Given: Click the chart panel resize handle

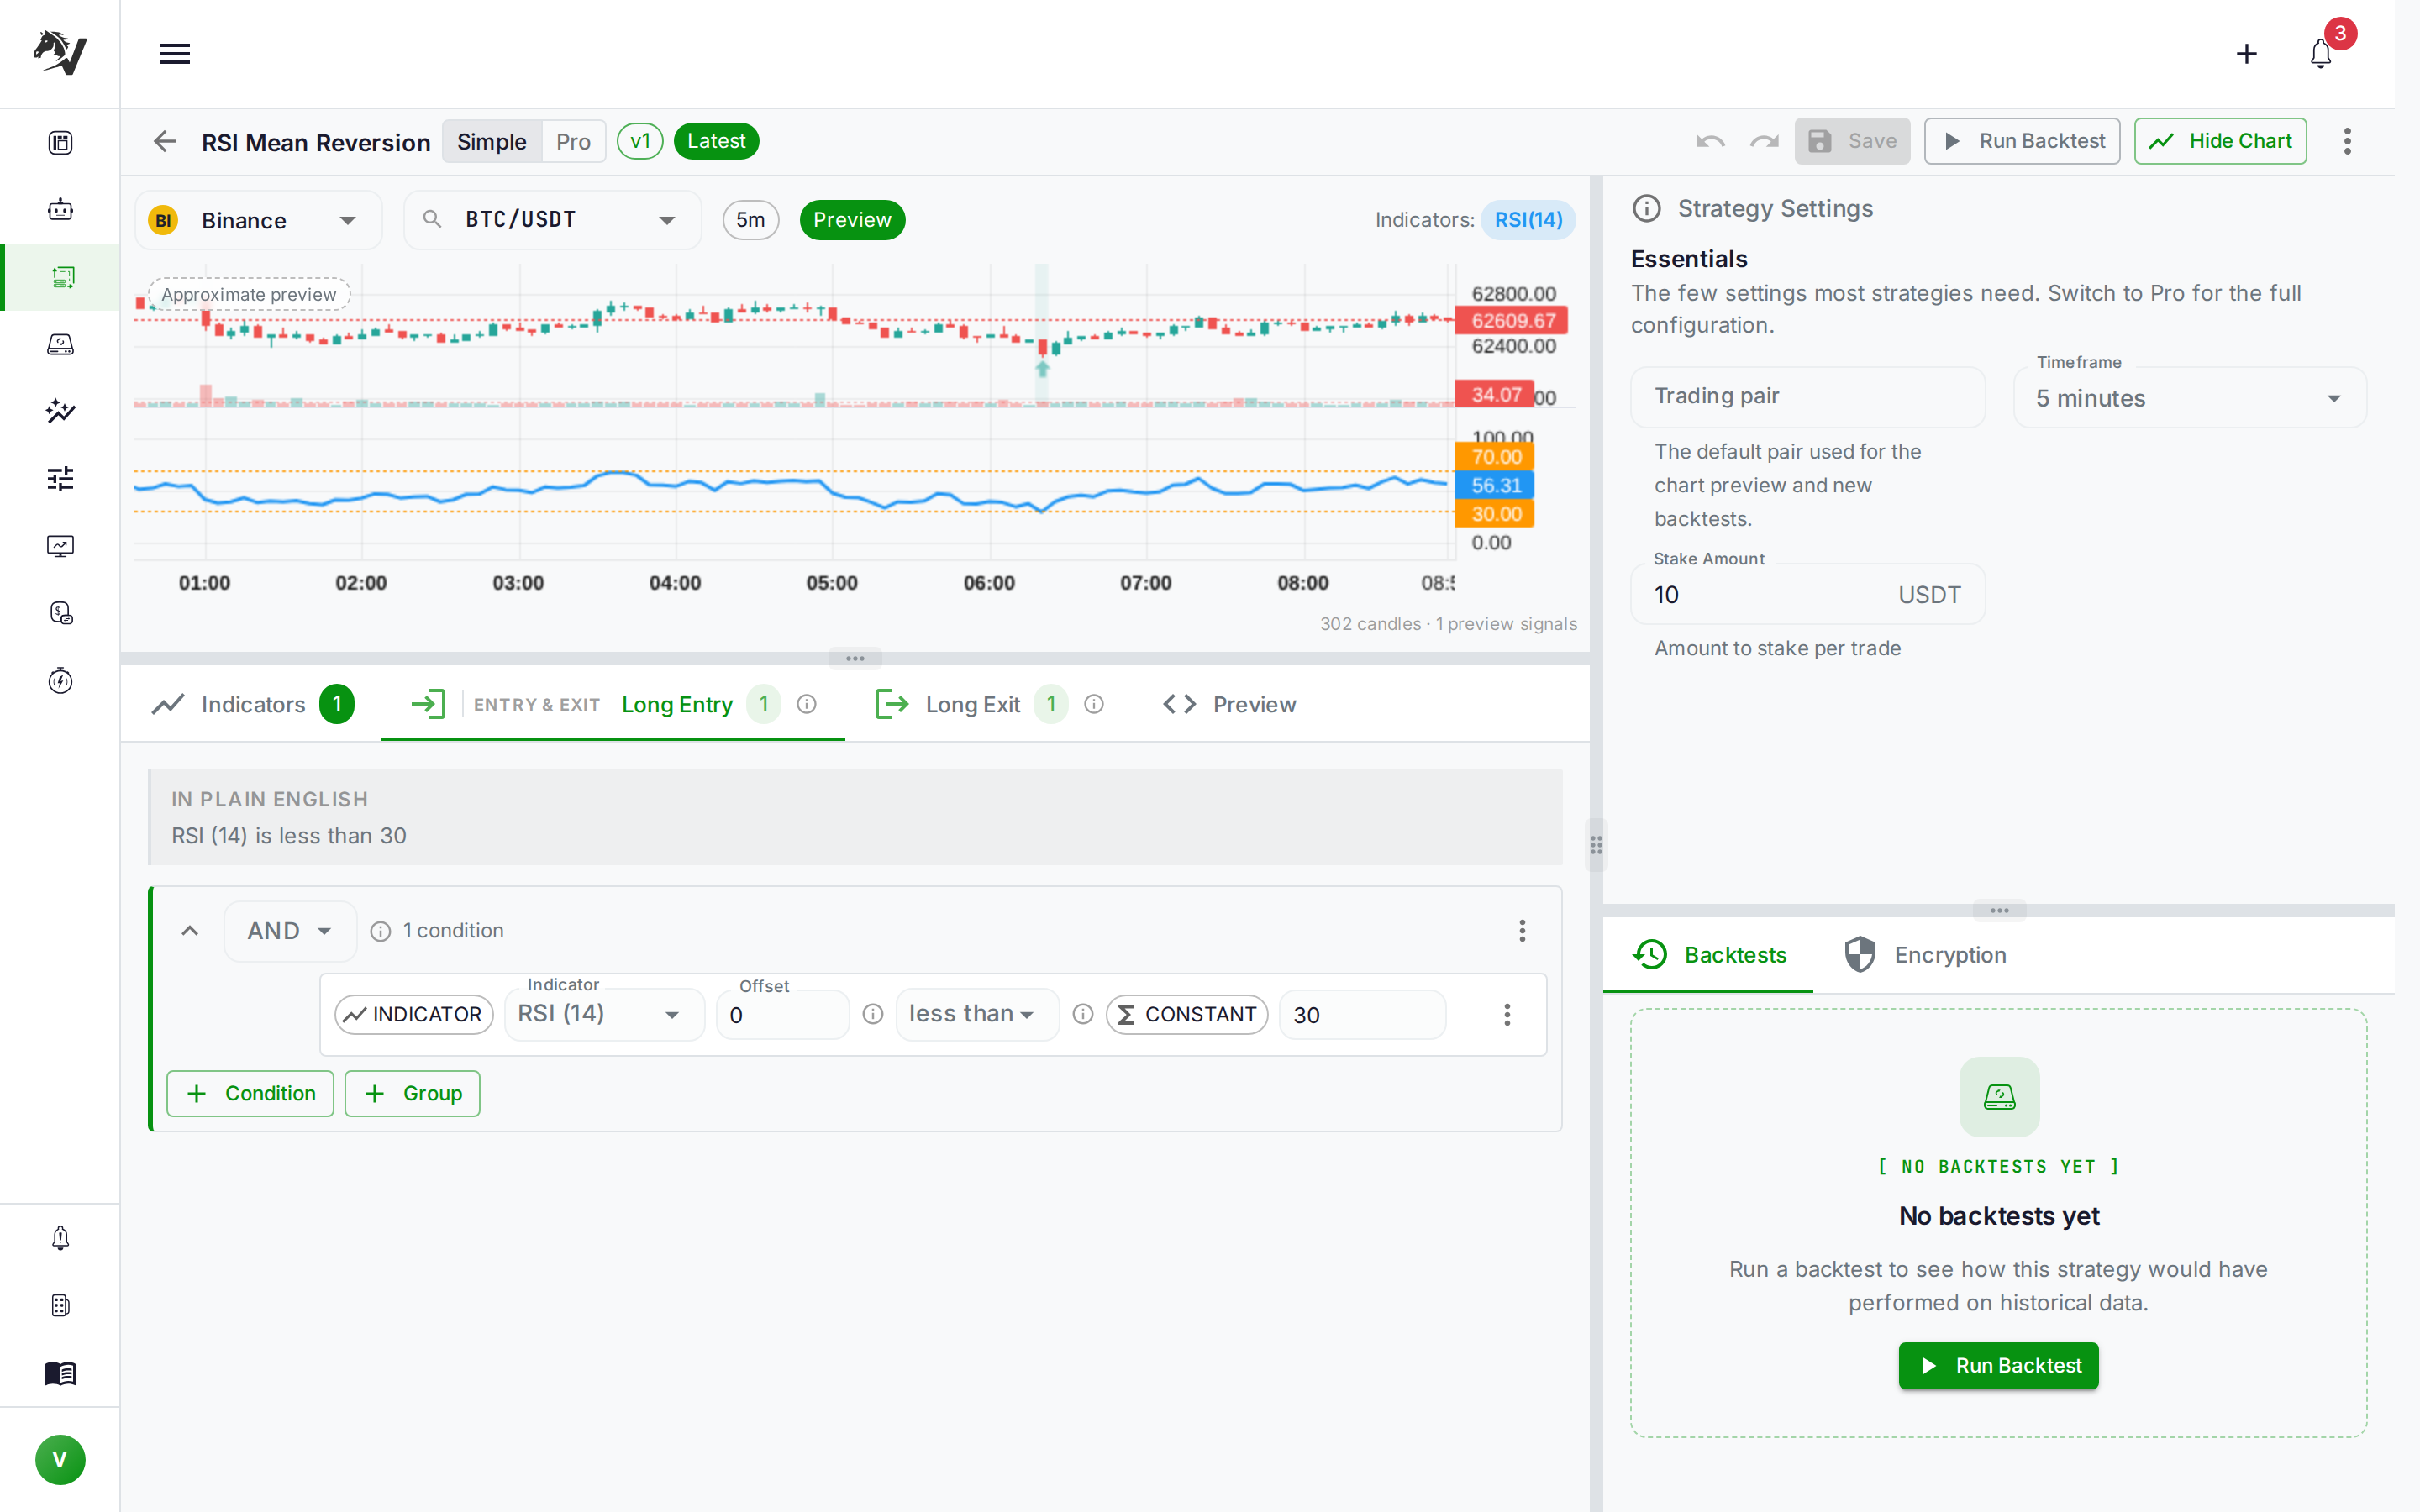Looking at the screenshot, I should [x=855, y=658].
